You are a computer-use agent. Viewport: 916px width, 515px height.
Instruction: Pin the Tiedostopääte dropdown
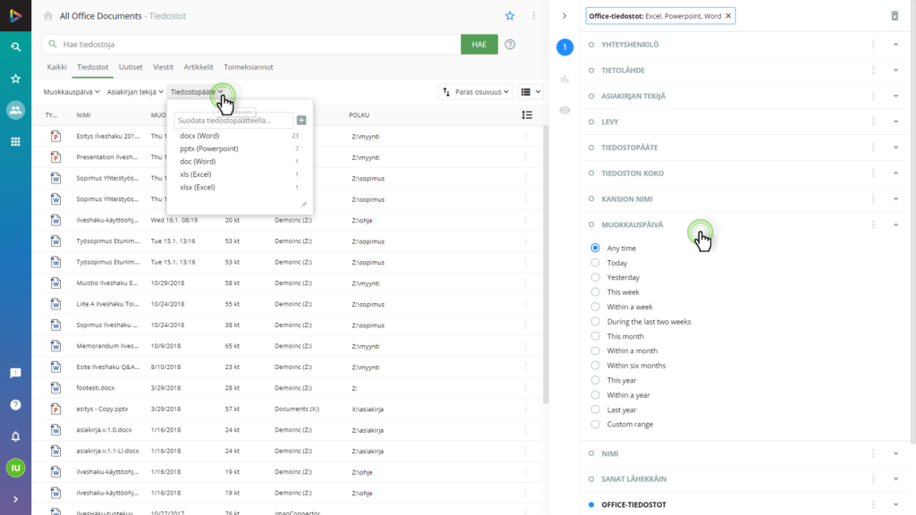point(303,205)
